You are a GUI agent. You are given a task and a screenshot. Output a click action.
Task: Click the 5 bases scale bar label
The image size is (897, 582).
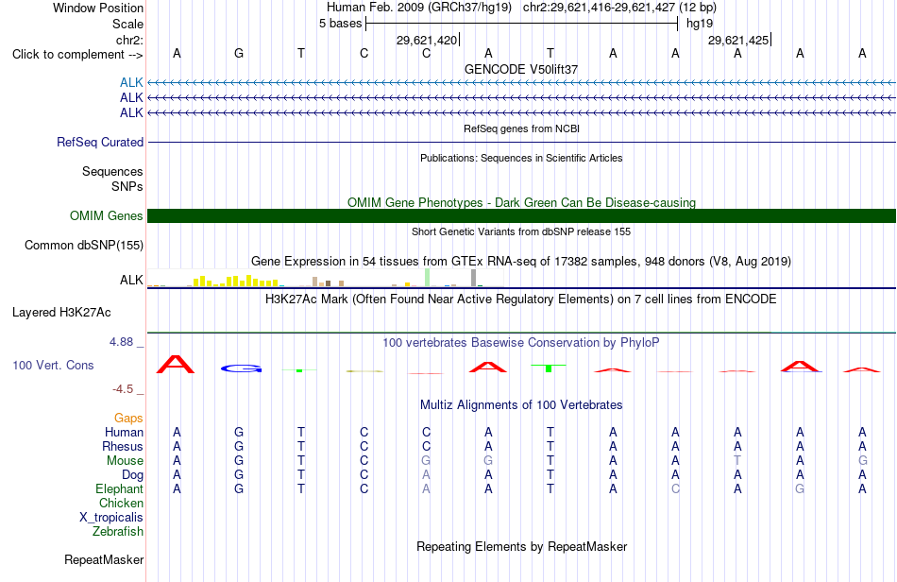point(340,24)
